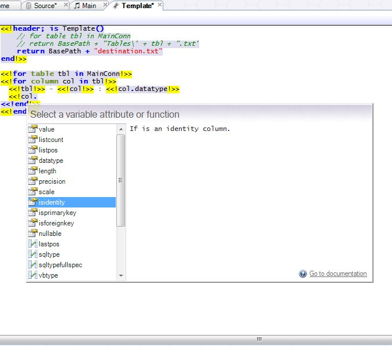Close the Main tab

point(105,5)
